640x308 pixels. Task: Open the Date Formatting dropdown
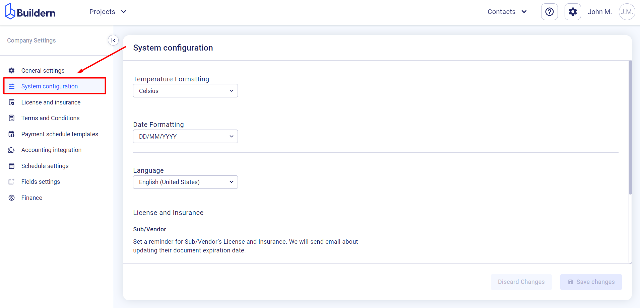pos(185,137)
